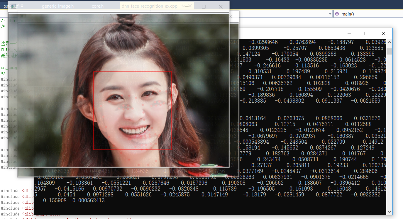Click the console value 0.00729684
Image resolution: width=403 pixels, height=219 pixels.
(287, 77)
